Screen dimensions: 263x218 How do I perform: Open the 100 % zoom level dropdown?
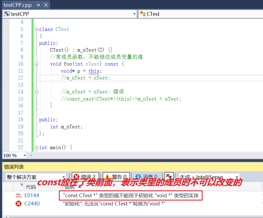coord(25,155)
